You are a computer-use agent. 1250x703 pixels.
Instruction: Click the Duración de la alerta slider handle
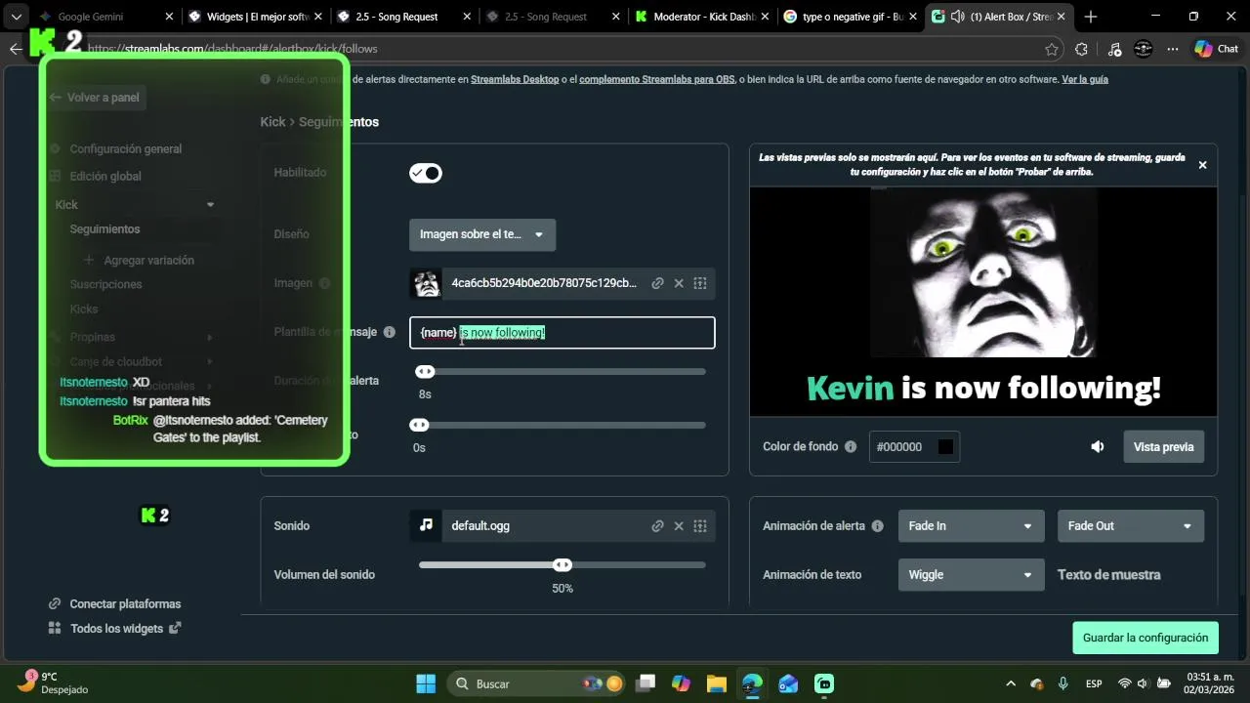[425, 371]
